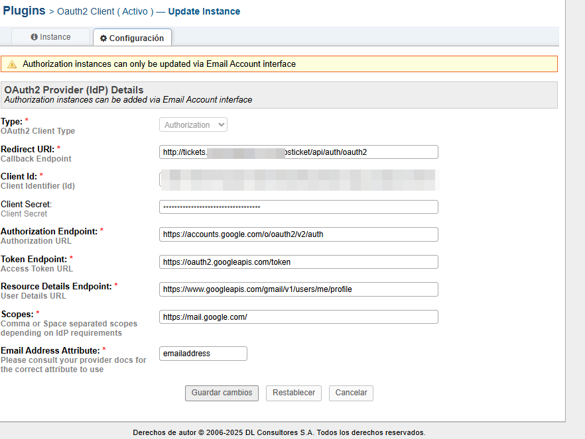The image size is (585, 439).
Task: Open the Oauth2 Client breadcrumb link
Action: (x=105, y=11)
